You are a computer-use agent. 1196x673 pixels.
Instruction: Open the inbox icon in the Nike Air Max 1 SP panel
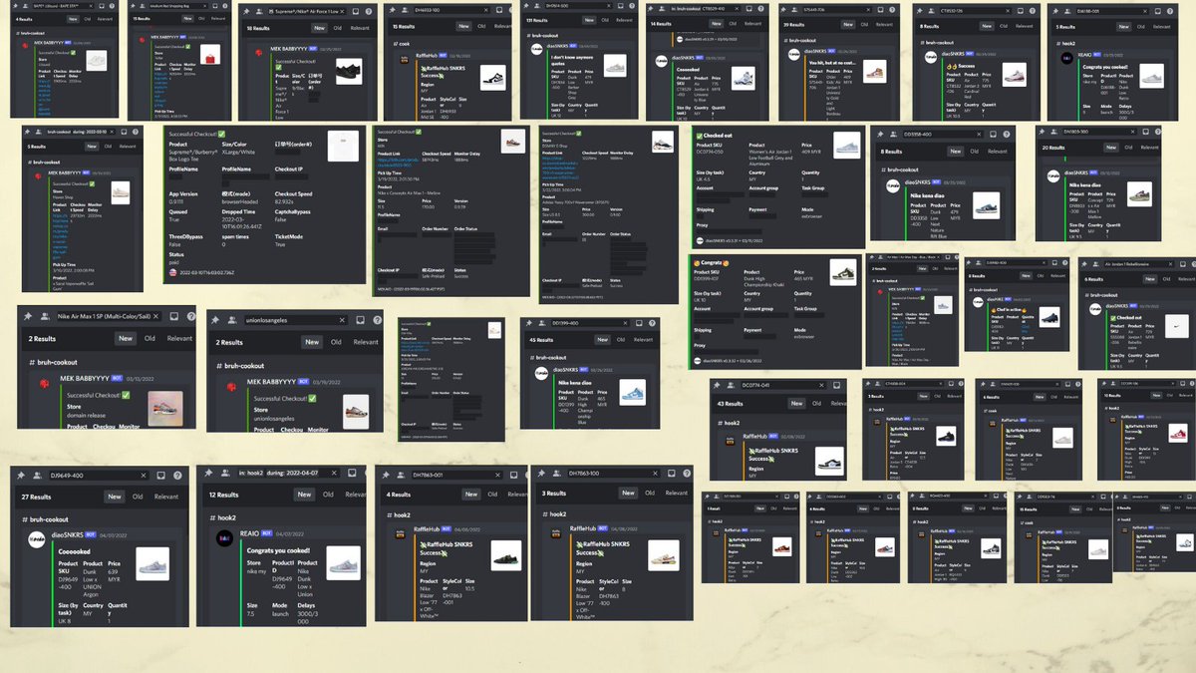click(173, 316)
